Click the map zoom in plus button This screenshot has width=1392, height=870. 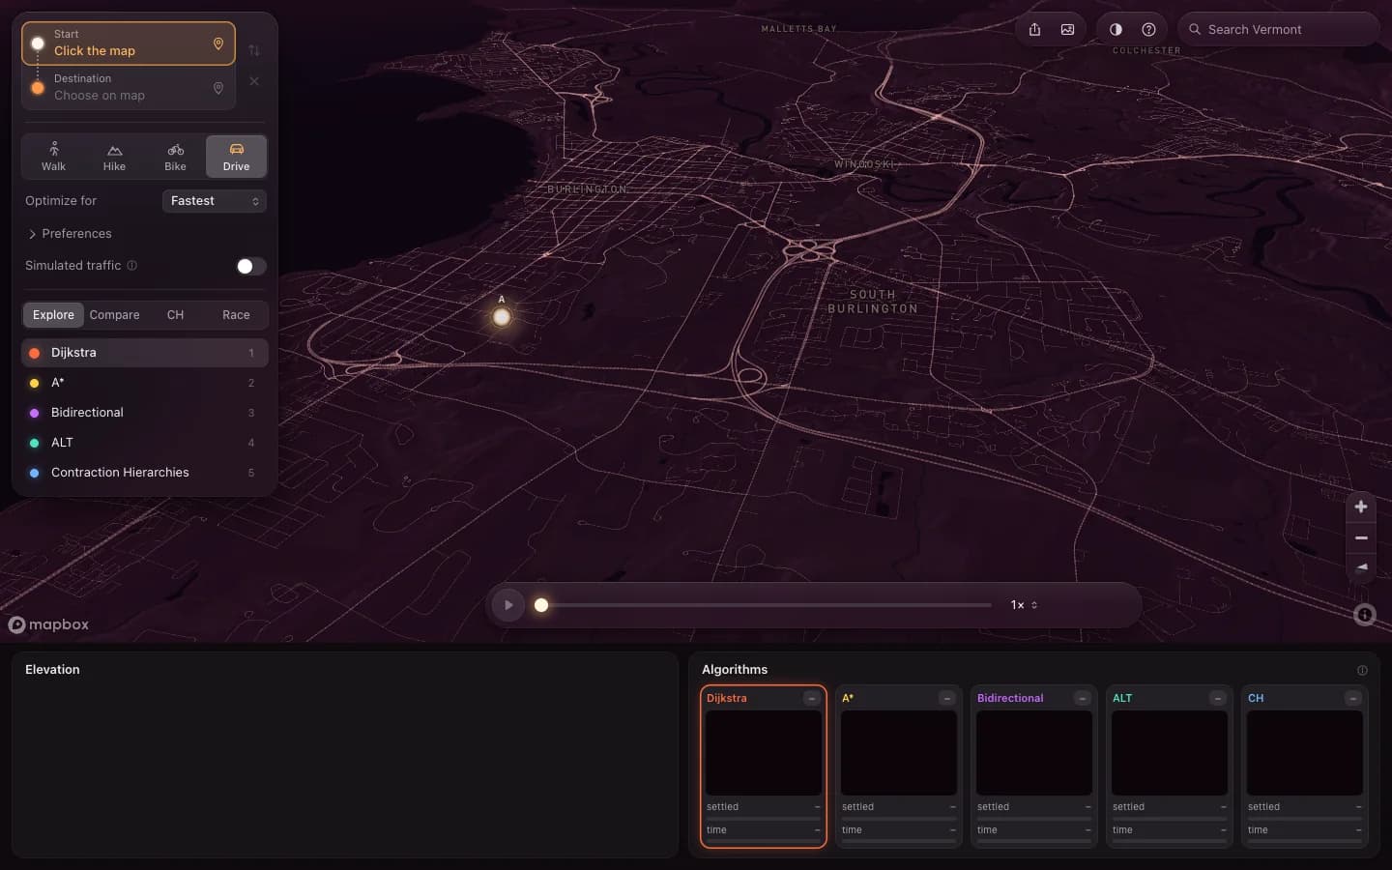click(x=1361, y=507)
